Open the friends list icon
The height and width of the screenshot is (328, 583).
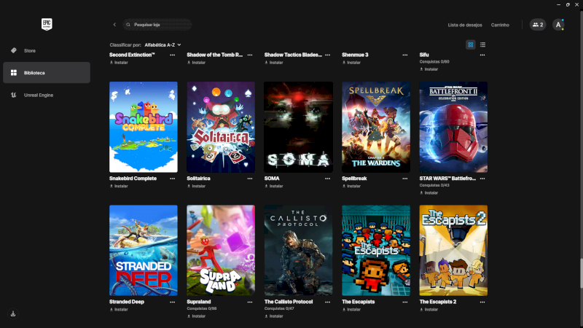(x=537, y=25)
